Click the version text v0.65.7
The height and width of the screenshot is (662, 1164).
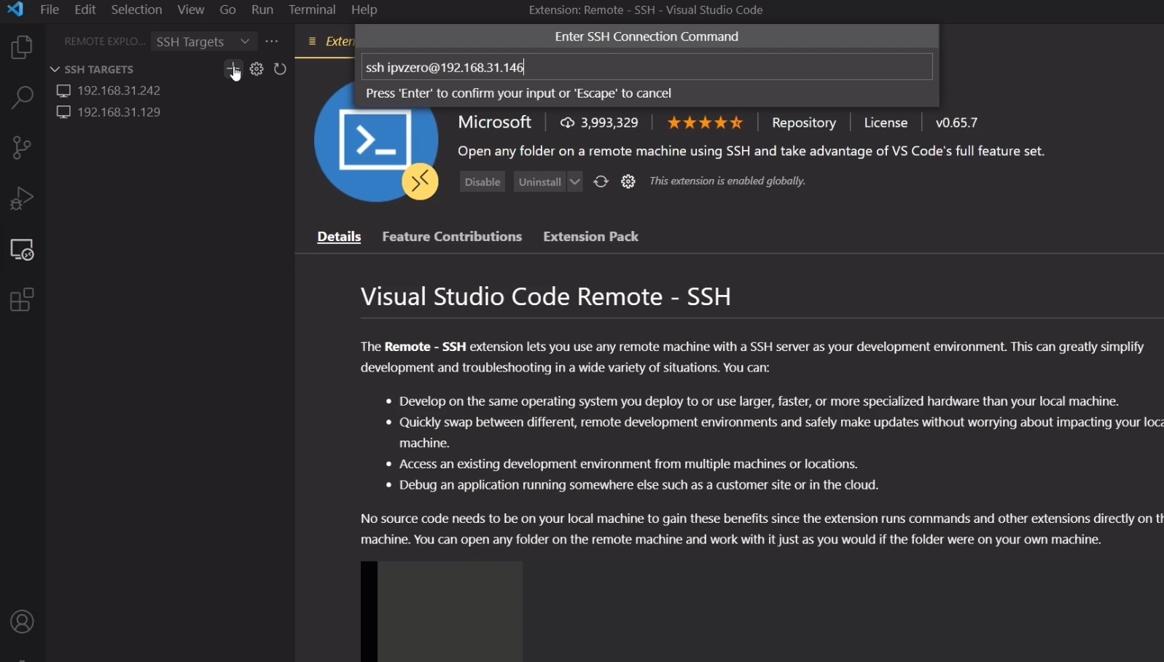[x=956, y=122]
